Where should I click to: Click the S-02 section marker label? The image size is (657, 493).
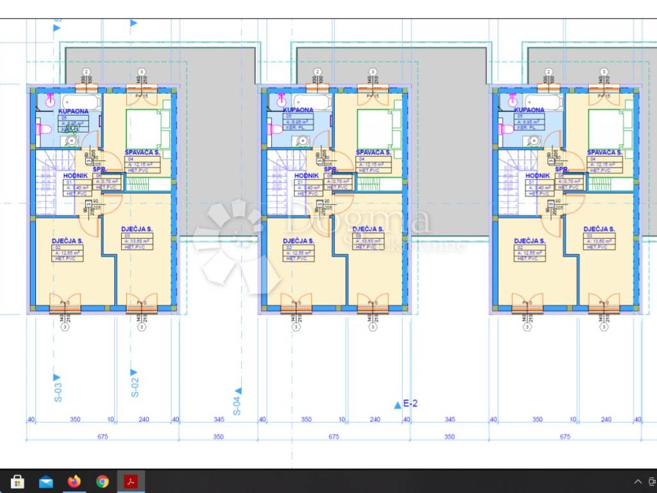pyautogui.click(x=135, y=386)
